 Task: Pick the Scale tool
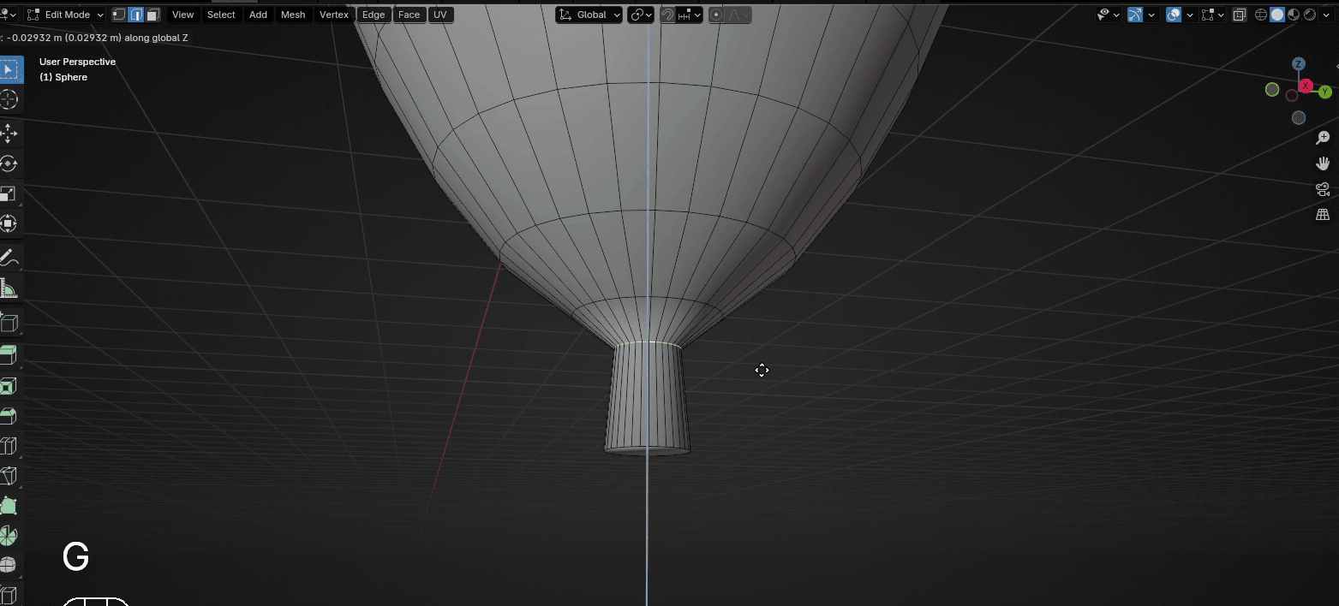point(9,194)
